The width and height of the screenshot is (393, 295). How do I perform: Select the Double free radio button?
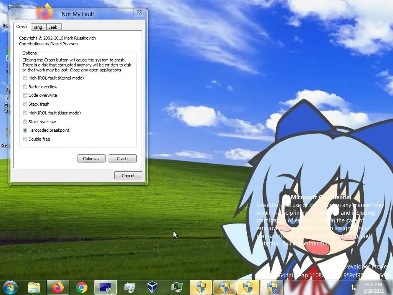point(36,139)
